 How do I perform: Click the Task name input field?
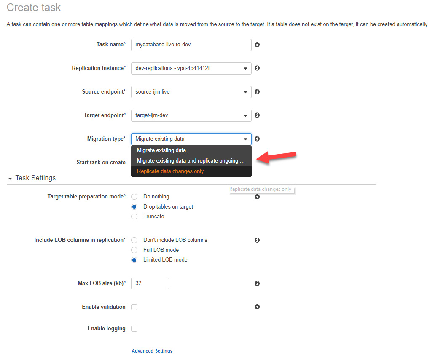pyautogui.click(x=191, y=45)
